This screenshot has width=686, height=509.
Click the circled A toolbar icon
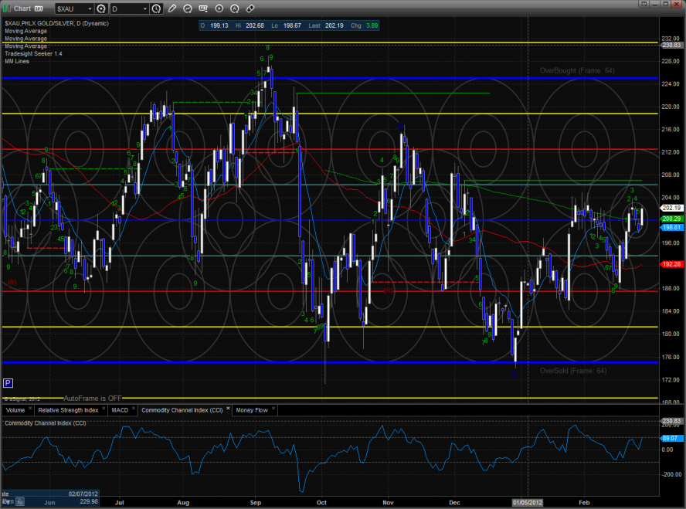(235, 8)
